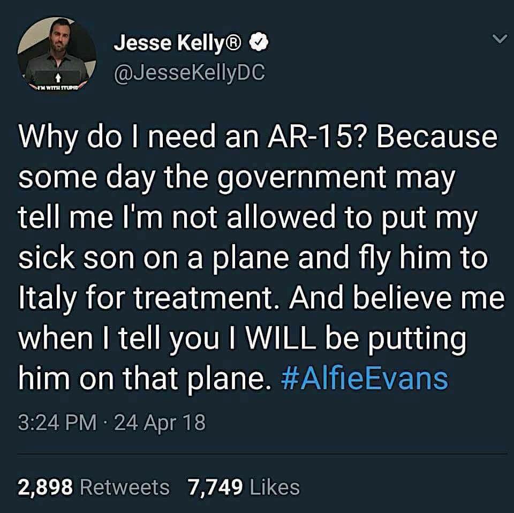Image resolution: width=514 pixels, height=513 pixels.
Task: Open the Retweets label list
Action: (125, 487)
